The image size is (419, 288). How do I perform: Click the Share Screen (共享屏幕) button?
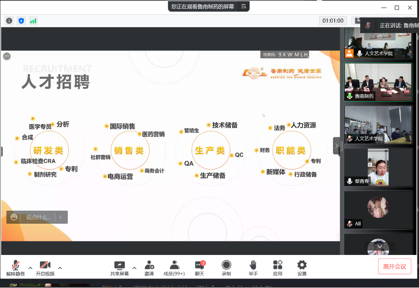point(119,268)
